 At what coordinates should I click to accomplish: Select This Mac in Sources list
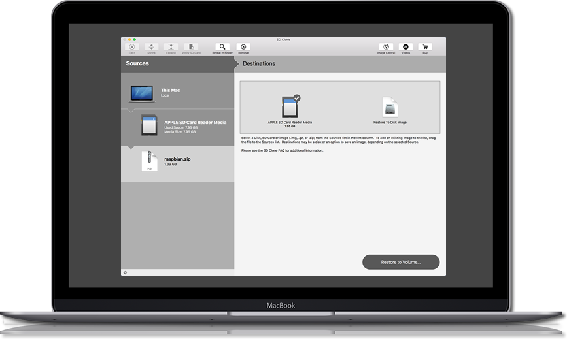(x=177, y=92)
